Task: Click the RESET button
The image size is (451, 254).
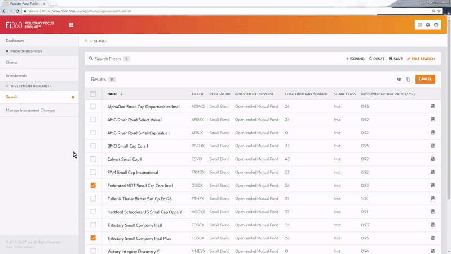Action: 377,59
